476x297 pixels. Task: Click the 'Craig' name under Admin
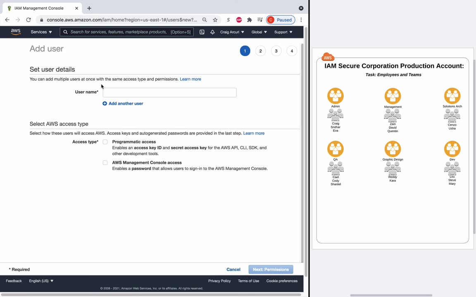pos(336,124)
